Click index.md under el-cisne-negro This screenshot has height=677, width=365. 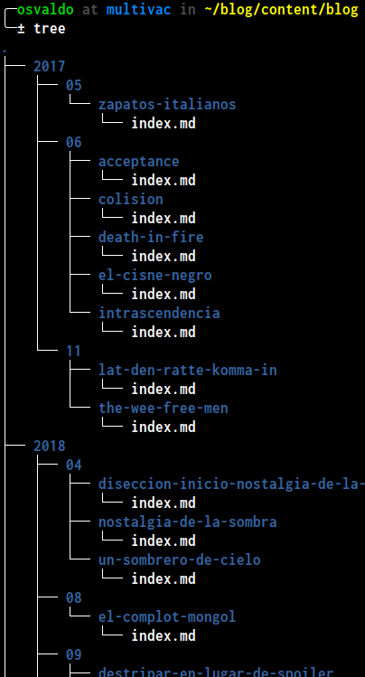pos(164,295)
